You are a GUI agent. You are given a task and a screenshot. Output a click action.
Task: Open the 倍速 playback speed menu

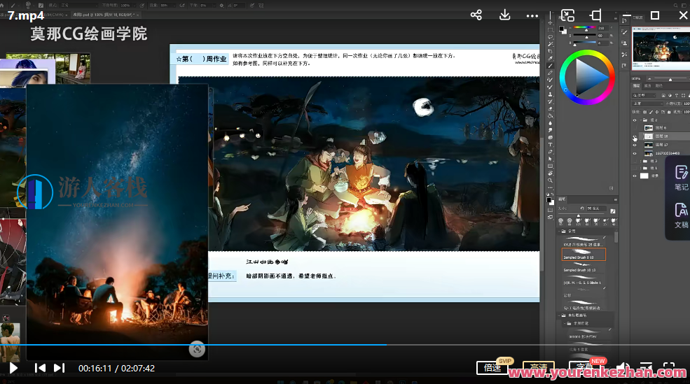[x=492, y=368]
